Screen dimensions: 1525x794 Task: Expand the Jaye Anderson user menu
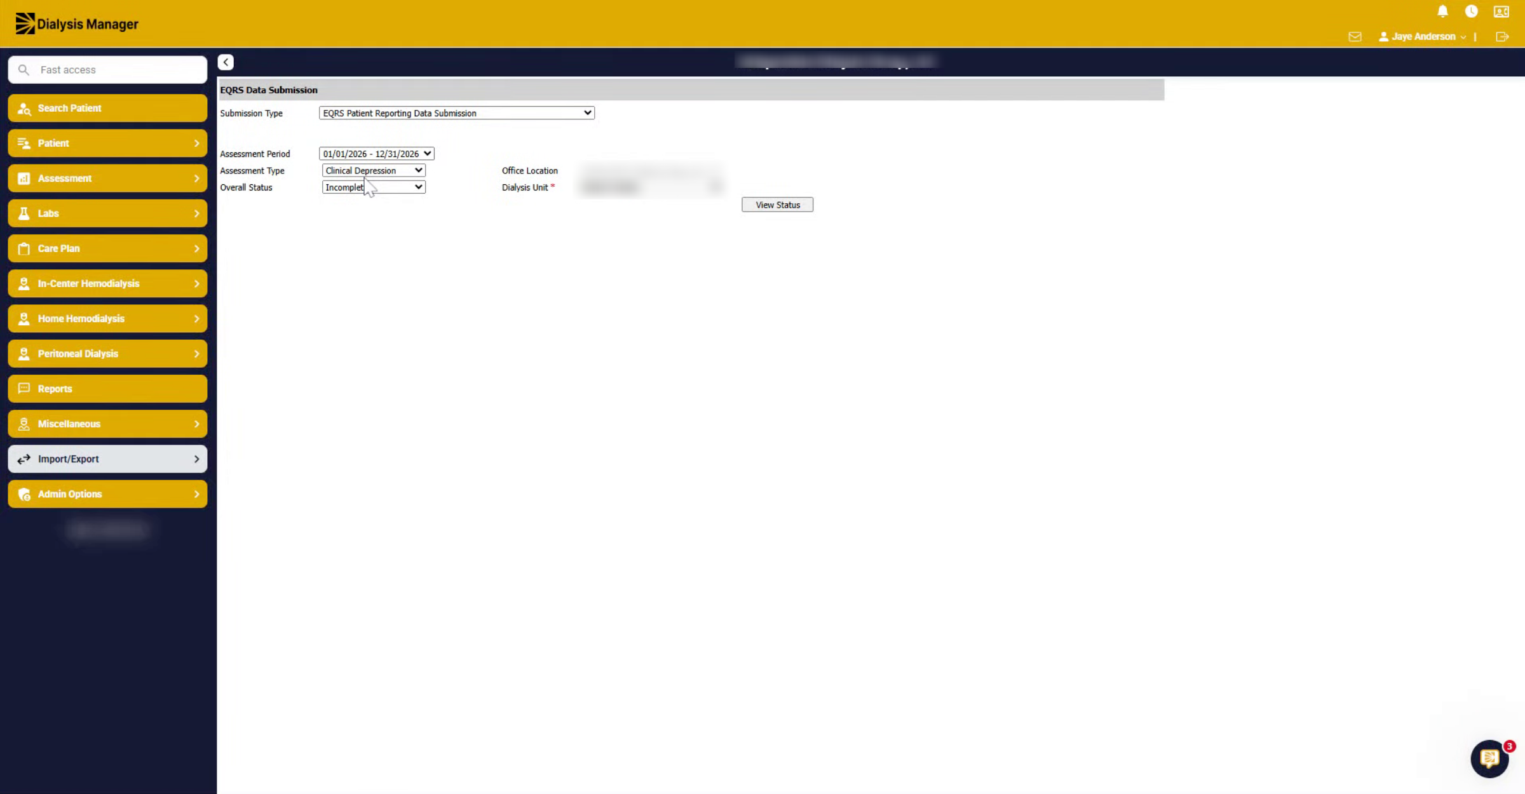1423,37
